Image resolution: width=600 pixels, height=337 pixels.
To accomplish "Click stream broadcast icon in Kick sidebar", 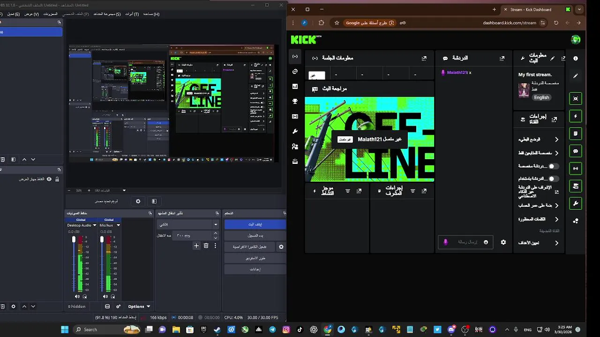I will [295, 57].
